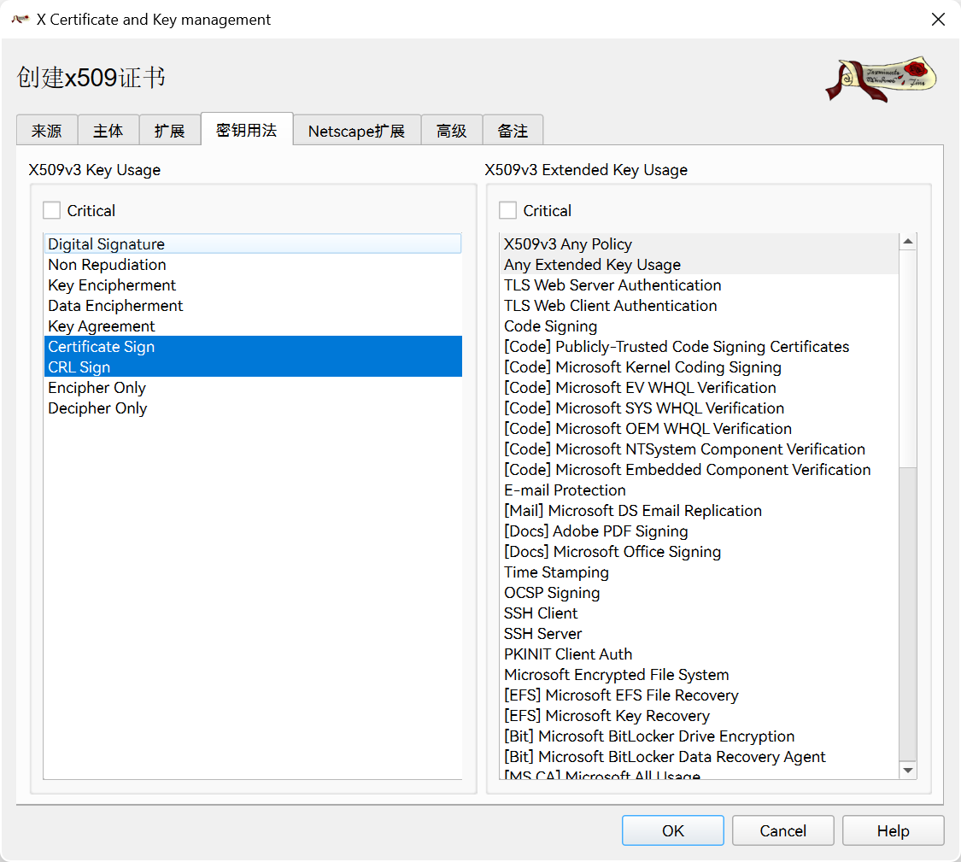The width and height of the screenshot is (961, 862).
Task: Select PKINIT Client Auth
Action: (700, 654)
